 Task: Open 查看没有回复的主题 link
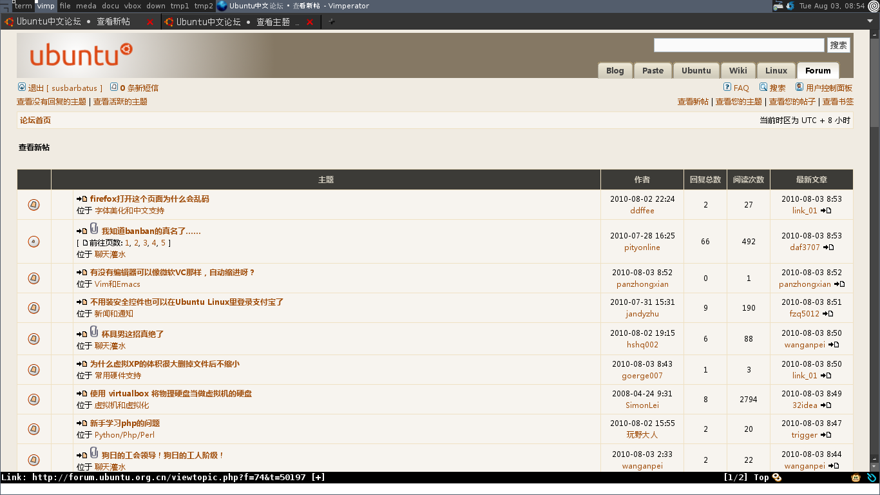(x=52, y=102)
